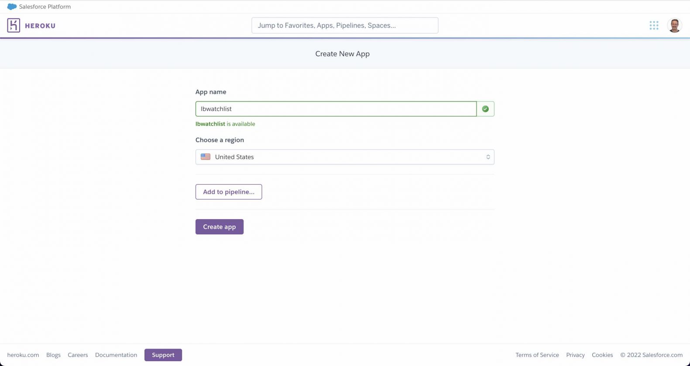The image size is (690, 366).
Task: Open the Documentation footer link
Action: (x=116, y=355)
